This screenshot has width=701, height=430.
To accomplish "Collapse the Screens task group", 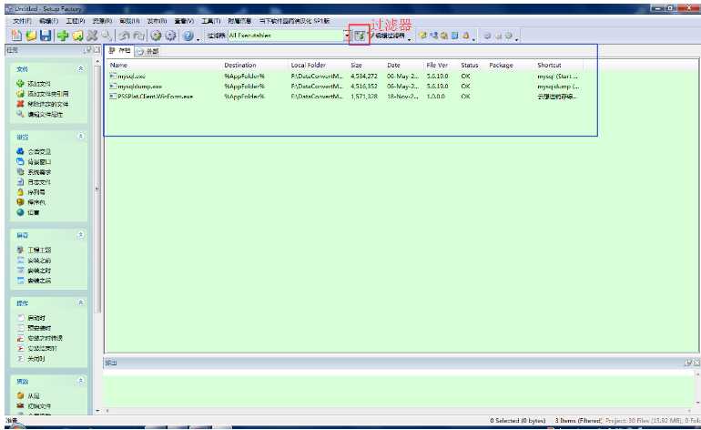I will pos(81,235).
